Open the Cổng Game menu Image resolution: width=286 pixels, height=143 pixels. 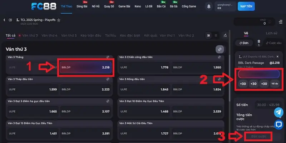[x=189, y=6]
